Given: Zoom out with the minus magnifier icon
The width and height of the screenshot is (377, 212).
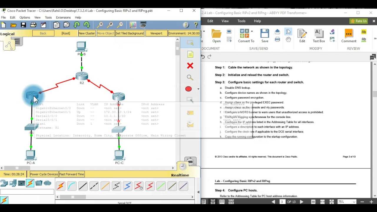Looking at the screenshot, I should (120, 25).
